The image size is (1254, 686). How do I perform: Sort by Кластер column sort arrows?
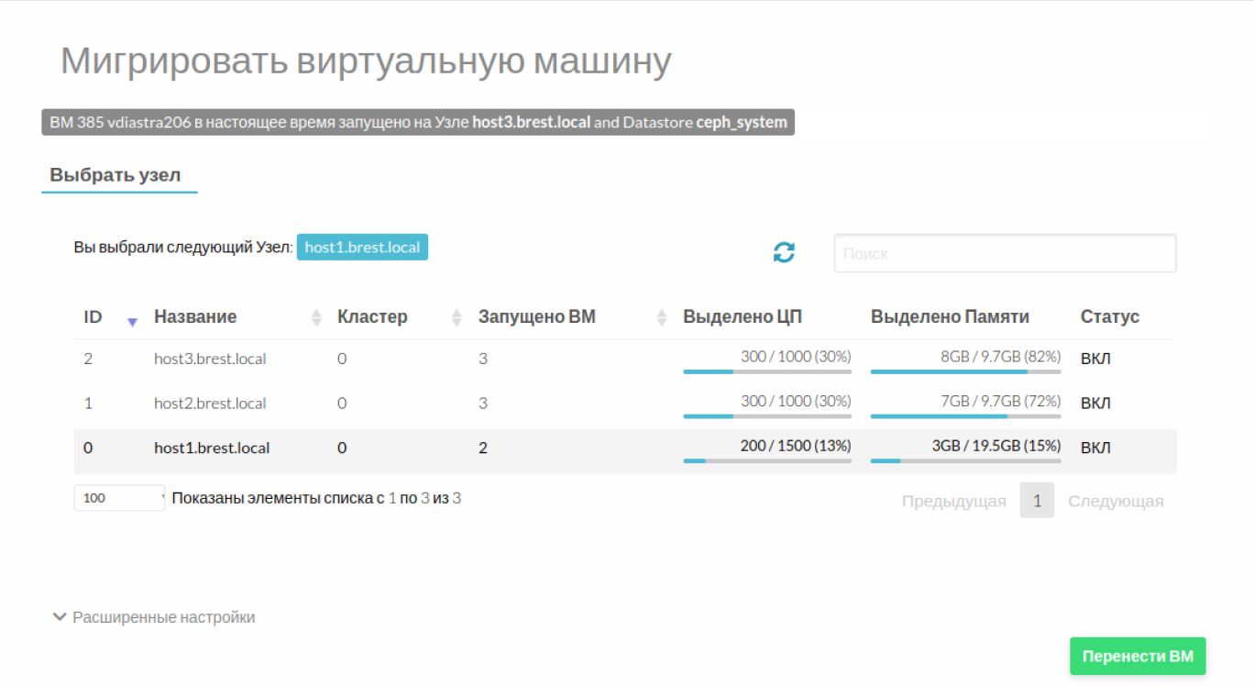coord(457,317)
